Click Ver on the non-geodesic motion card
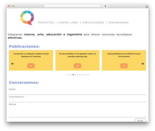The width and height of the screenshot is (155, 131). click(77, 66)
